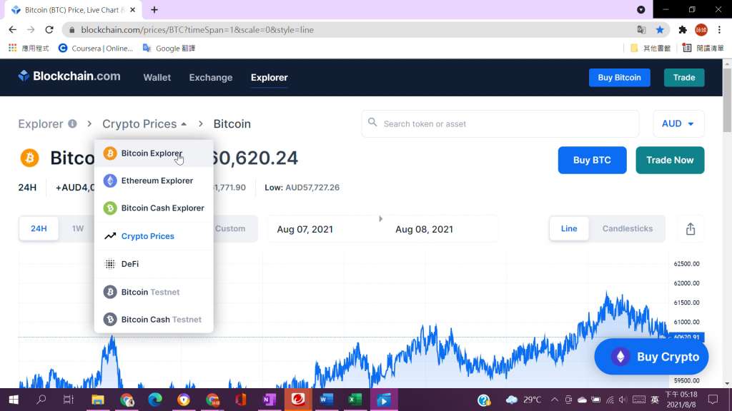This screenshot has width=732, height=411.
Task: Click the address bar URL
Action: 197,30
